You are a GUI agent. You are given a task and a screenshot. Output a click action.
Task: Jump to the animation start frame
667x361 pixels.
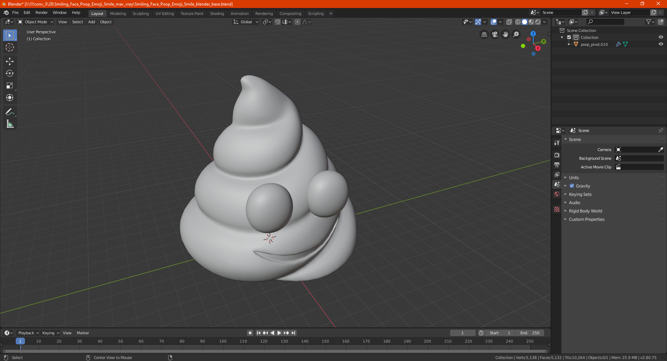click(258, 333)
